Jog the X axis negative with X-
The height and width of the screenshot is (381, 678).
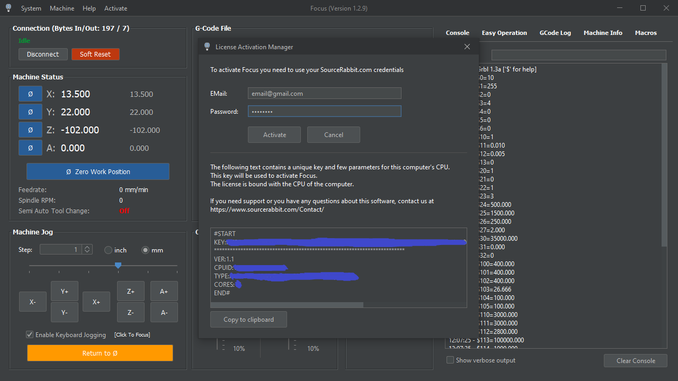pos(33,302)
